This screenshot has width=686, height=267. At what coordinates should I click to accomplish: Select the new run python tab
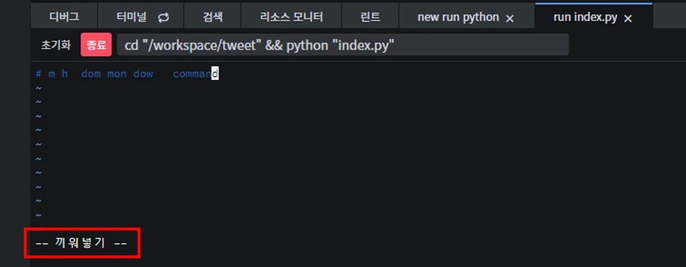pyautogui.click(x=458, y=17)
